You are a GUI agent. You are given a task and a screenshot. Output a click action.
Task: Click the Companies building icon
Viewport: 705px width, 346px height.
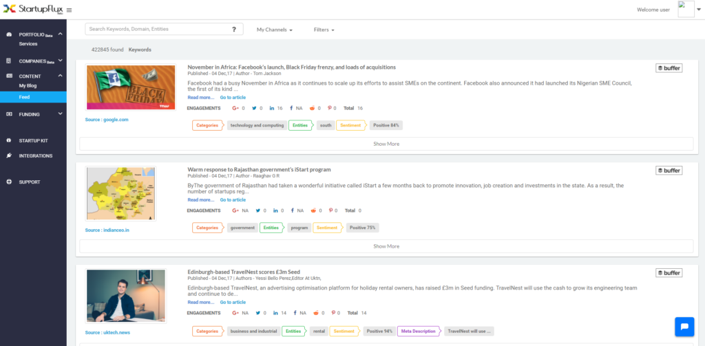9,61
